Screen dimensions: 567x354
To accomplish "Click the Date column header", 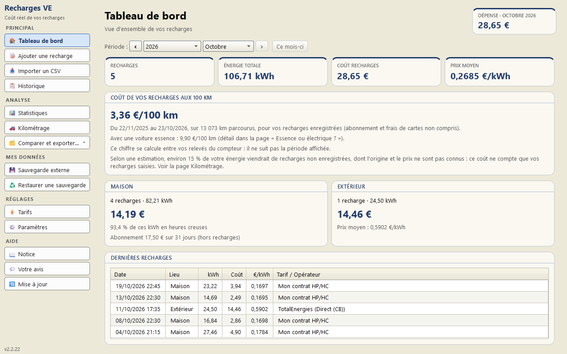I will tap(138, 274).
